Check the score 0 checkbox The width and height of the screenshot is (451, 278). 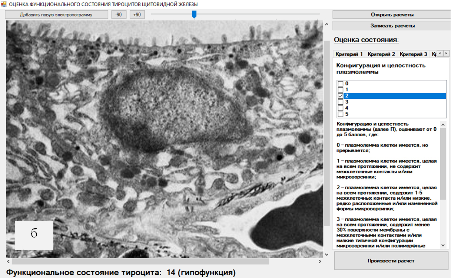(x=340, y=84)
